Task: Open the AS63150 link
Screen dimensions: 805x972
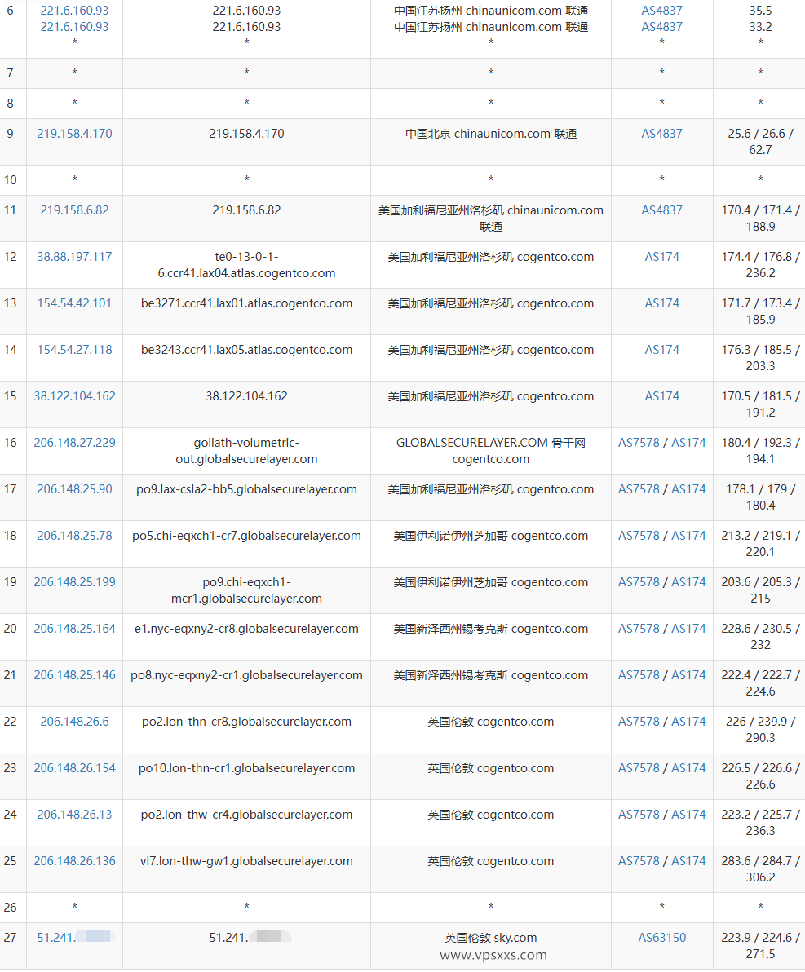Action: click(x=661, y=938)
